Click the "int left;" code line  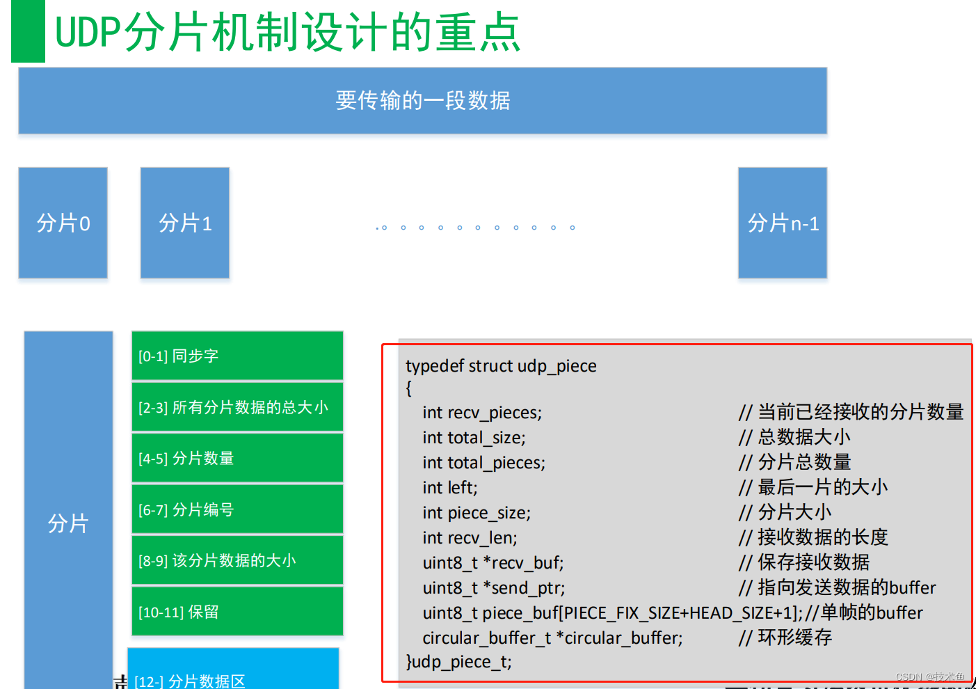pos(450,488)
